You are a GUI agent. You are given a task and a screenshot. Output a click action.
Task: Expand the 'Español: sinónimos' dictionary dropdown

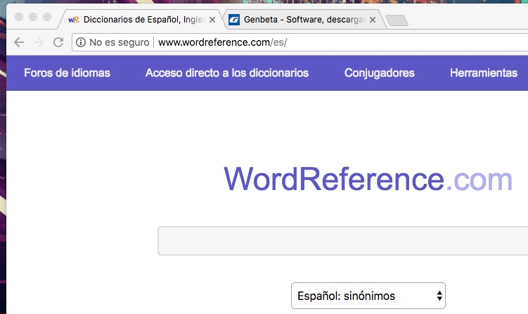368,296
